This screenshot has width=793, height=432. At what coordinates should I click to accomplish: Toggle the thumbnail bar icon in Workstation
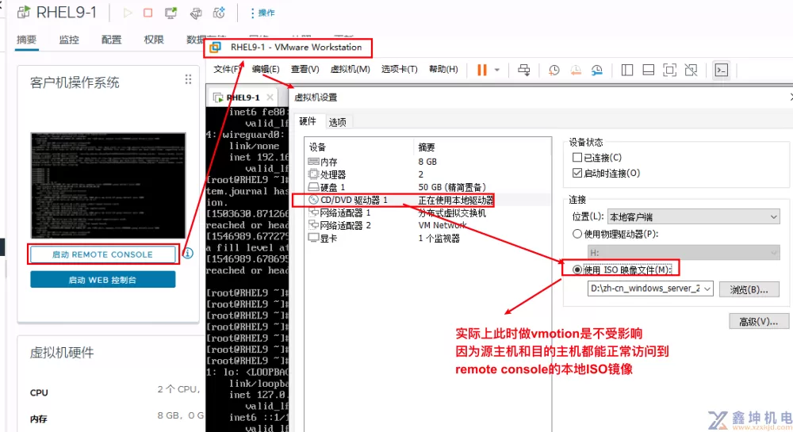[x=649, y=70]
